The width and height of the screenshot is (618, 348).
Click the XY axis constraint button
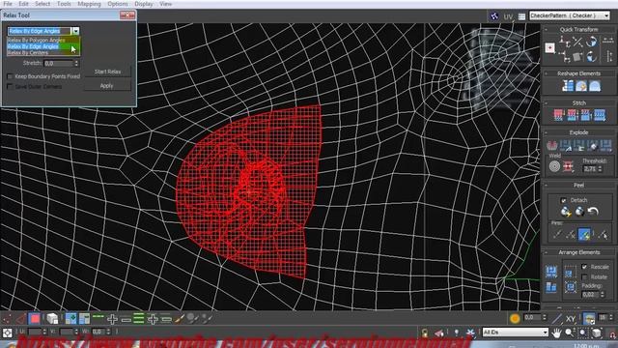click(571, 318)
